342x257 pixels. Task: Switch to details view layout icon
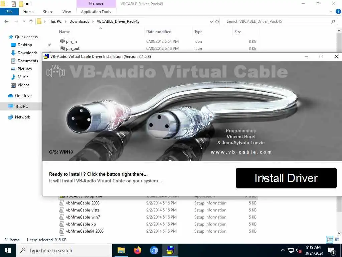(330, 240)
